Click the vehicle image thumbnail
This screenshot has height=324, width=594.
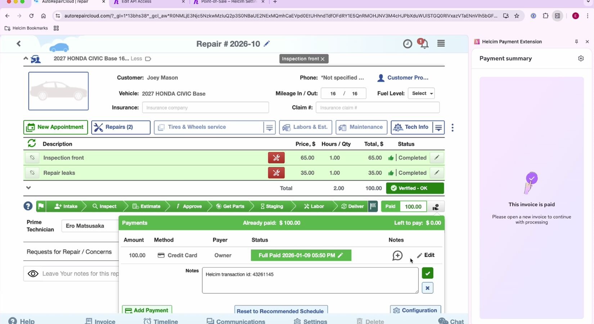click(58, 91)
